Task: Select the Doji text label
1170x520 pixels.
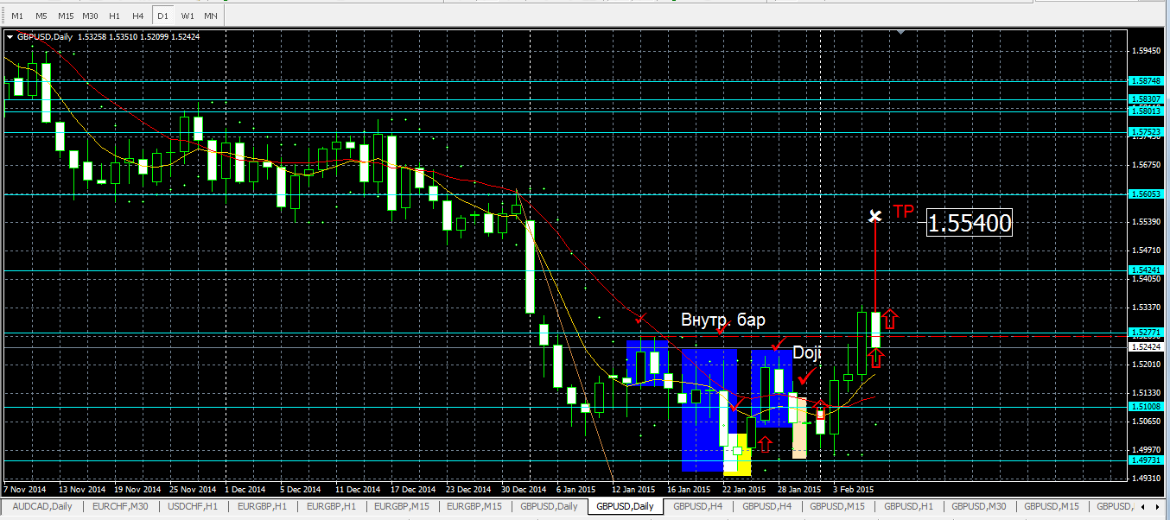Action: pyautogui.click(x=807, y=352)
